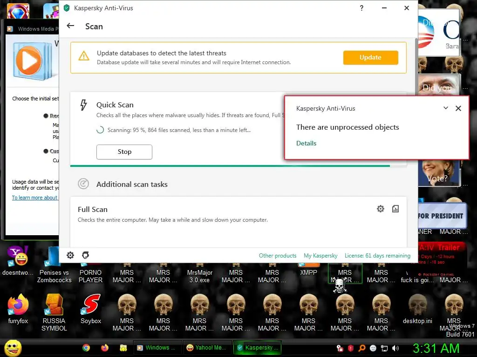477x357 pixels.
Task: Open the furryfox desktop icon
Action: click(x=18, y=309)
